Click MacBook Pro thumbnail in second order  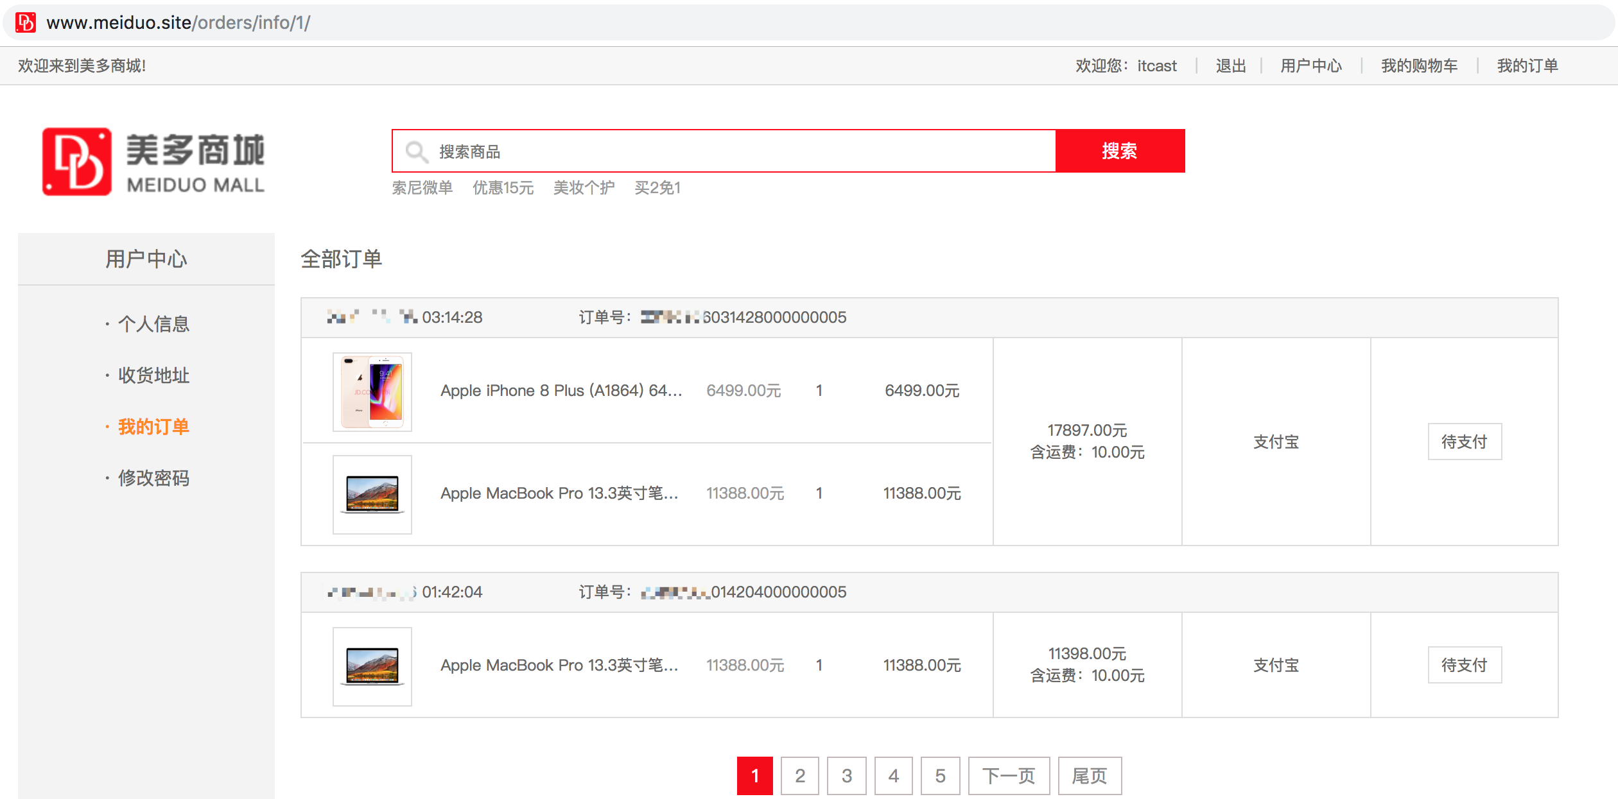tap(372, 666)
